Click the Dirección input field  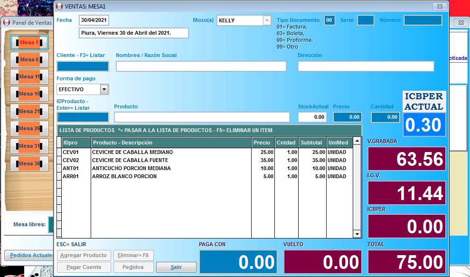[366, 67]
